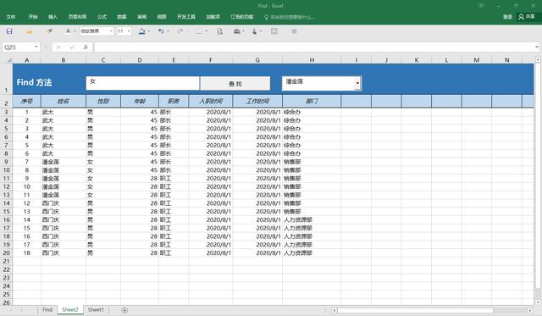
Task: Click the Redo arrow icon
Action: (180, 31)
